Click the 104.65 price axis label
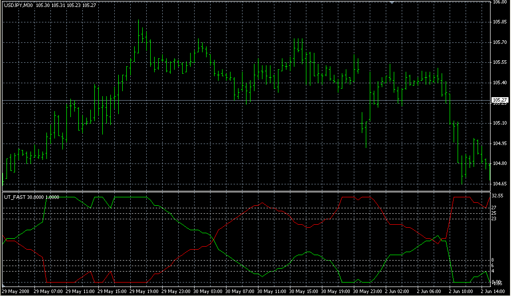This screenshot has width=511, height=296. 500,184
